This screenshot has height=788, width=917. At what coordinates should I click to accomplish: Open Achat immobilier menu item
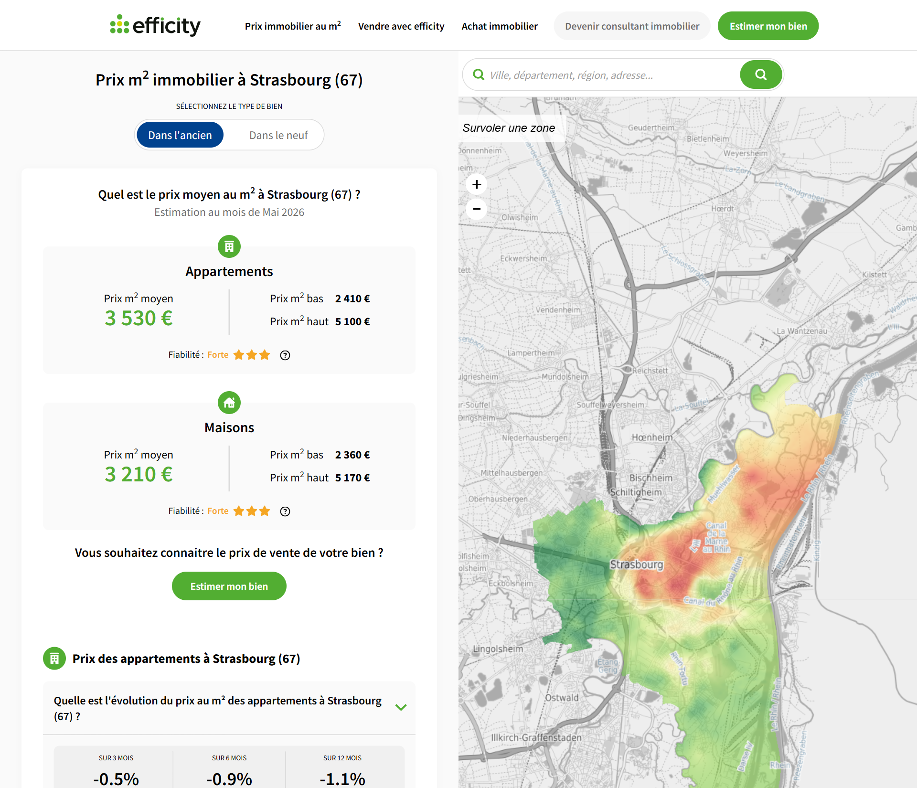point(500,26)
